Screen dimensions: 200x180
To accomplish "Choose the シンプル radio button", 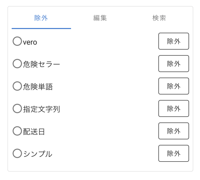I will 17,153.
